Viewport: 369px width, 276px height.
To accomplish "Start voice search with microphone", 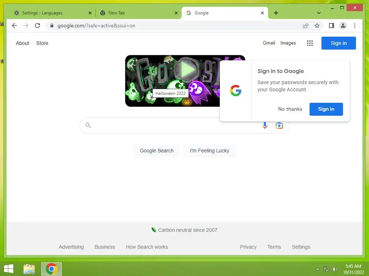I will [x=265, y=125].
